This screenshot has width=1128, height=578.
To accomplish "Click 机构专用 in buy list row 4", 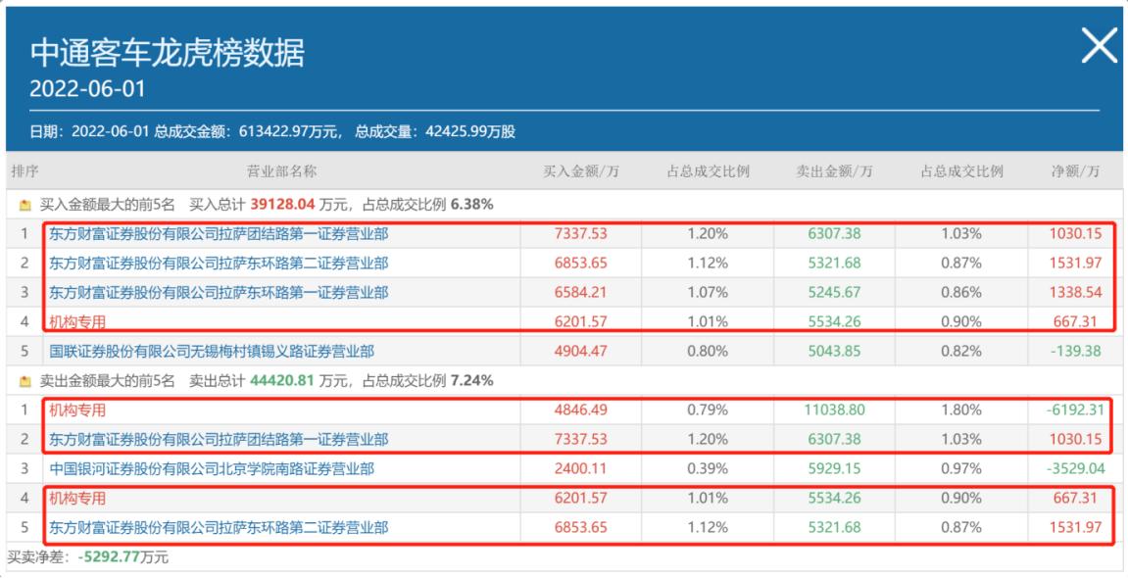I will [77, 321].
